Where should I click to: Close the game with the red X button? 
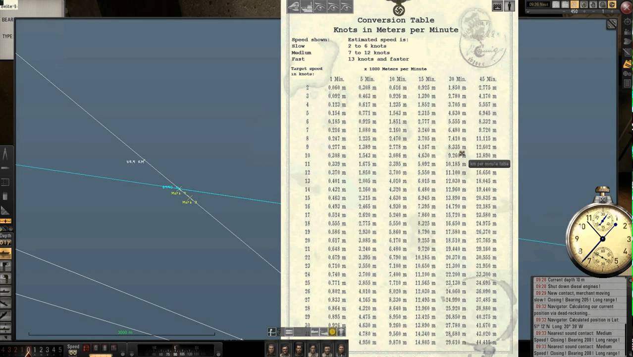tap(626, 7)
